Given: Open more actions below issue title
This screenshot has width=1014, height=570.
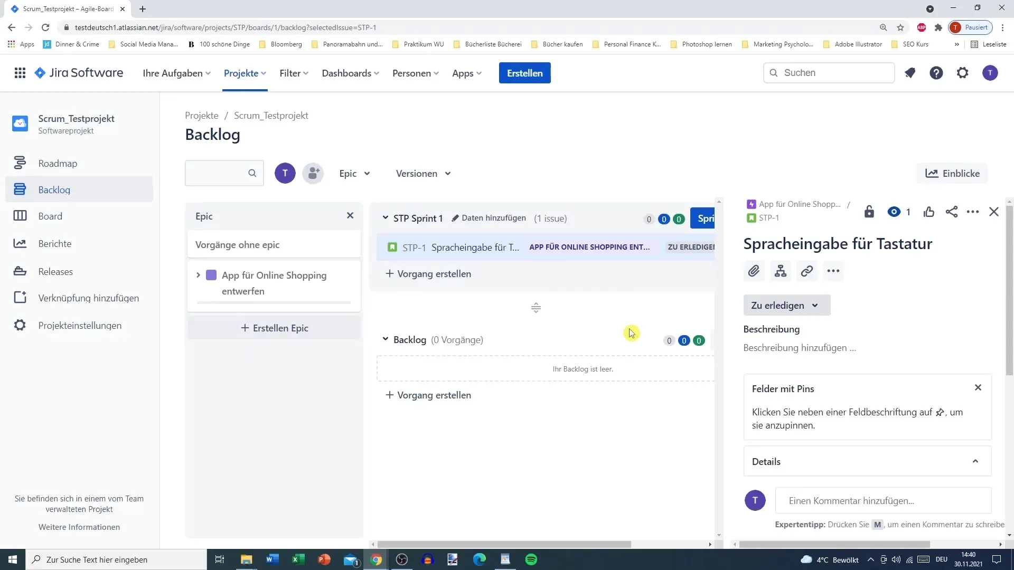Looking at the screenshot, I should [x=833, y=271].
